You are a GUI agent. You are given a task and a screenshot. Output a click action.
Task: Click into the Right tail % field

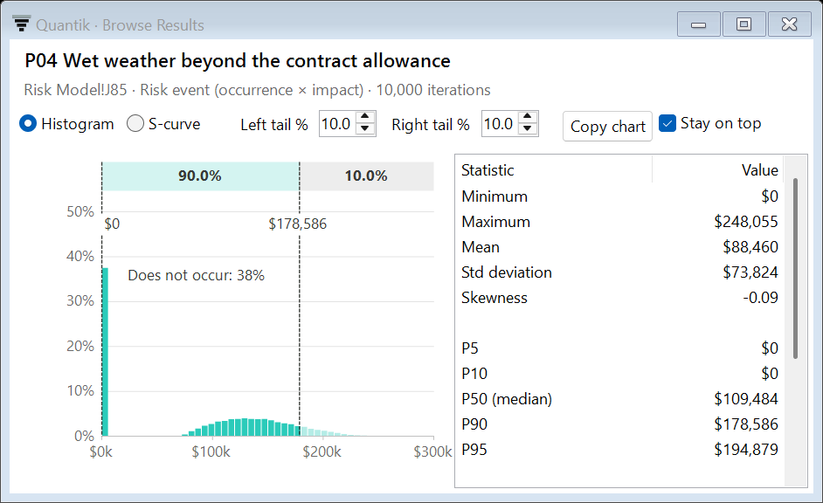[x=500, y=124]
